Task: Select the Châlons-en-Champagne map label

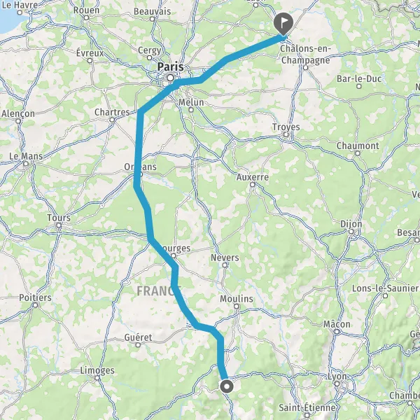Action: click(x=306, y=55)
